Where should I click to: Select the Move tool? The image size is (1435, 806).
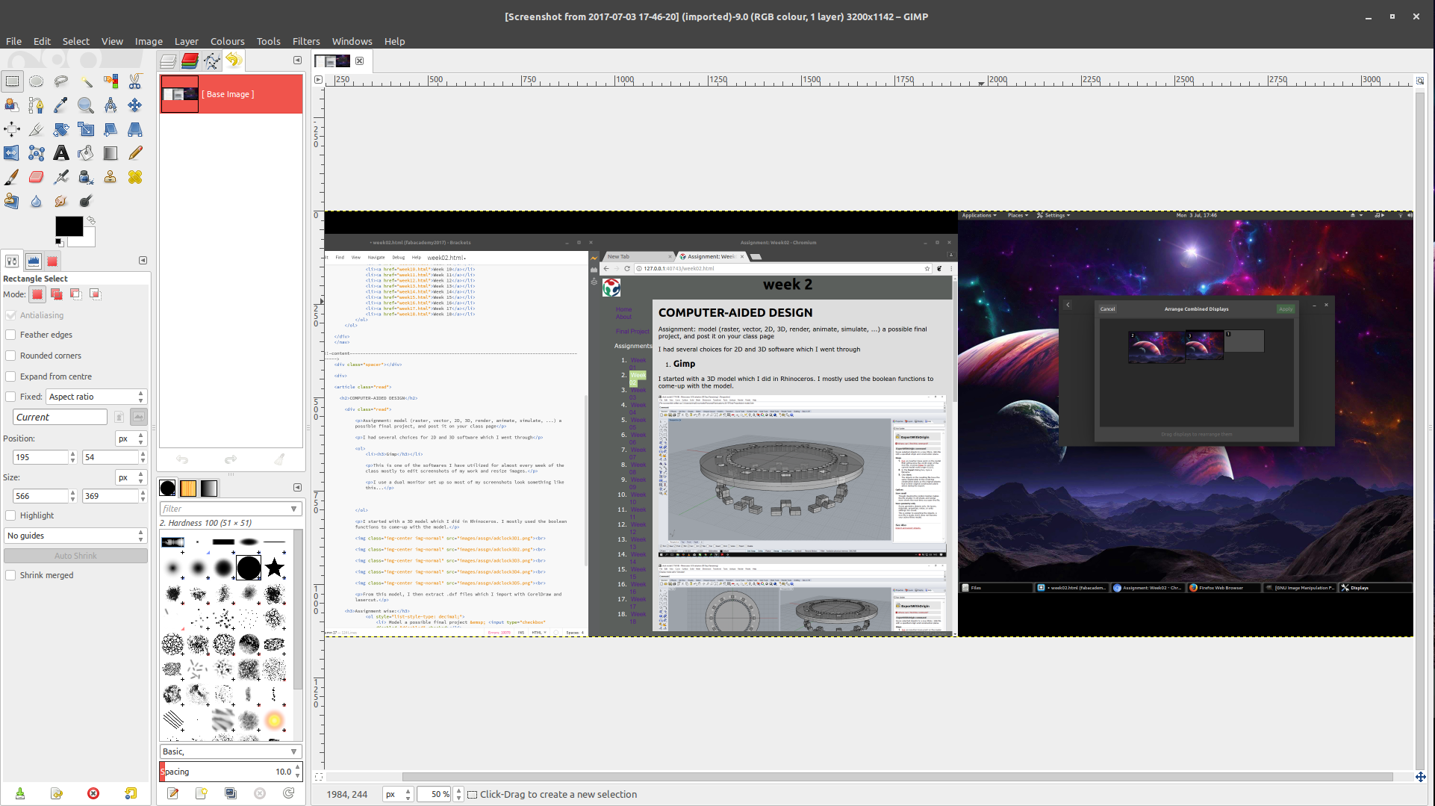click(x=135, y=105)
